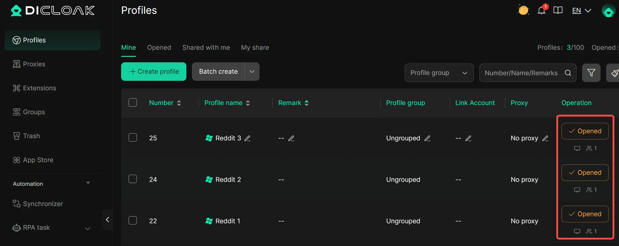Edit the proxy for Reddit 3
The height and width of the screenshot is (246, 619).
coord(545,138)
